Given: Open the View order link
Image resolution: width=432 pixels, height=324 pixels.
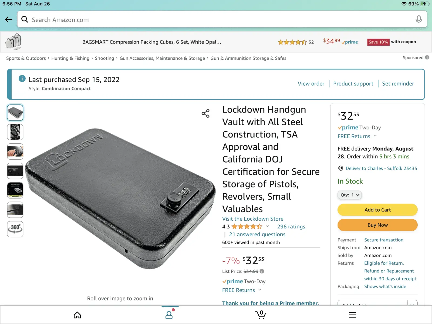Looking at the screenshot, I should tap(311, 84).
